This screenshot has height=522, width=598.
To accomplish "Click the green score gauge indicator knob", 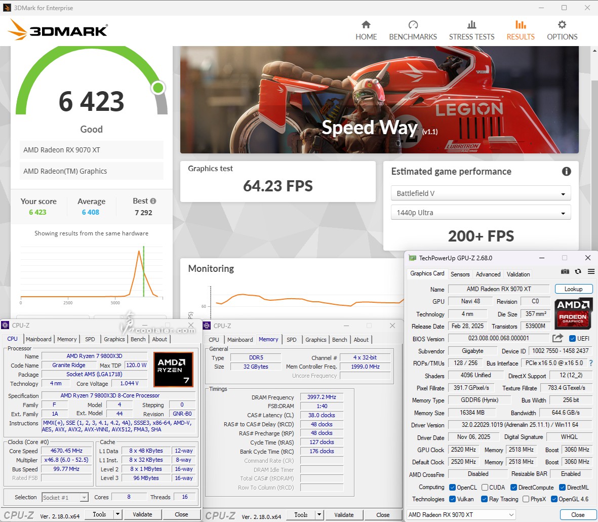I will (x=158, y=88).
